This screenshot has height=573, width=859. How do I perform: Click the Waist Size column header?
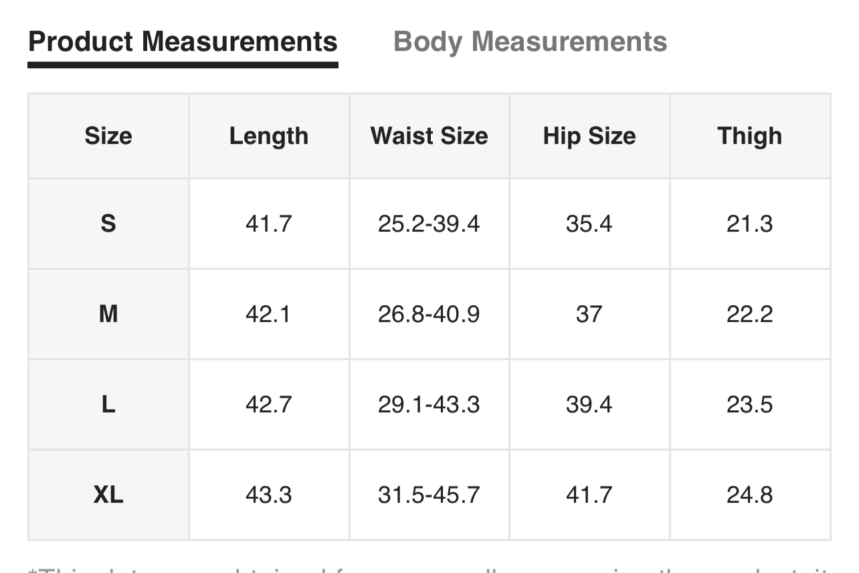429,136
